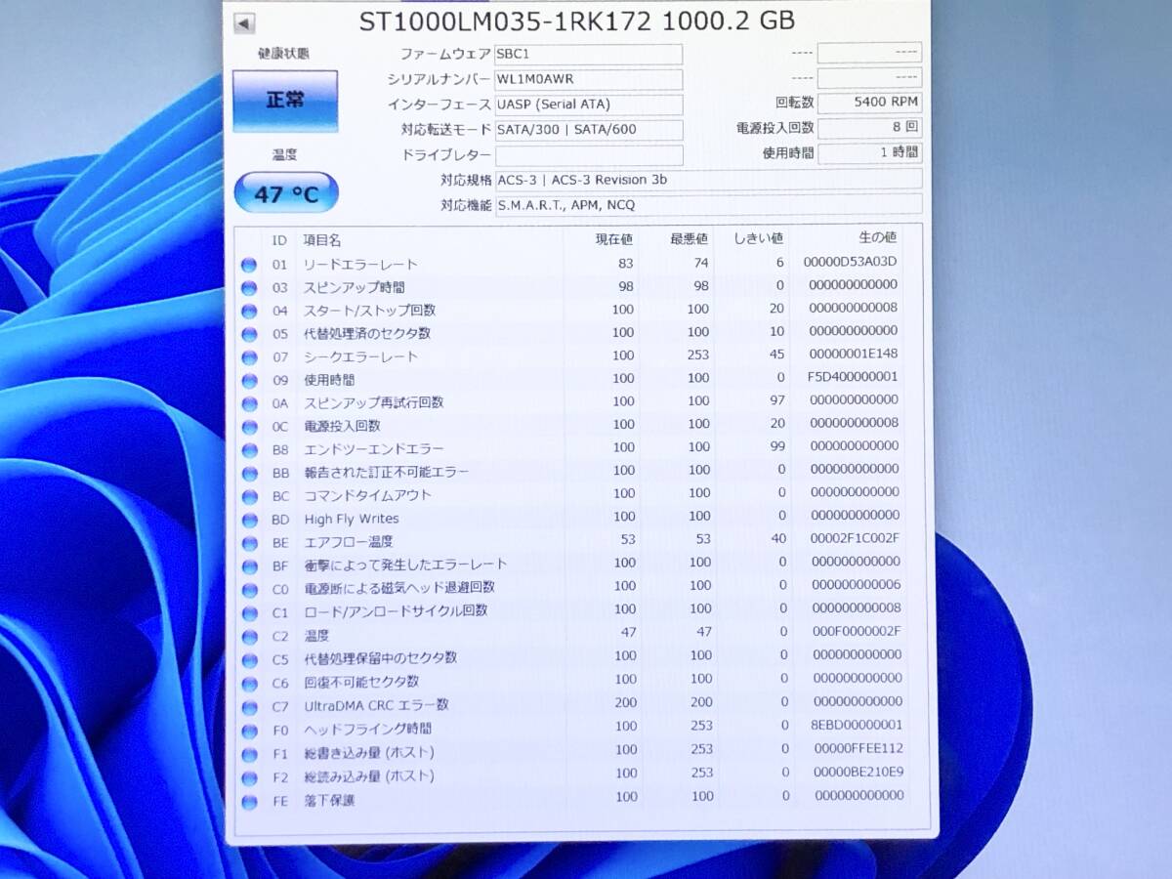Screen dimensions: 1172x879
Task: Click the 最悪値 column header
Action: (690, 239)
